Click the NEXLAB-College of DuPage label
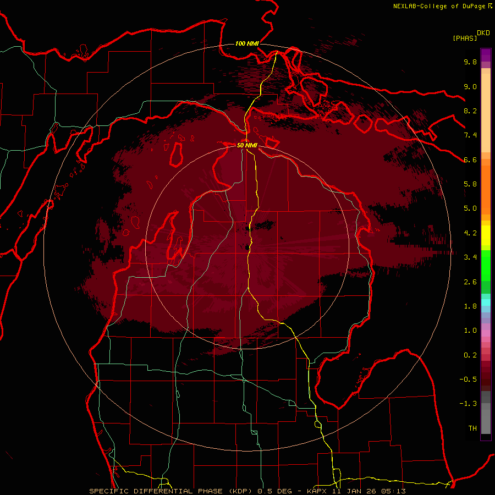Screen dimensions: 495x495 click(439, 6)
